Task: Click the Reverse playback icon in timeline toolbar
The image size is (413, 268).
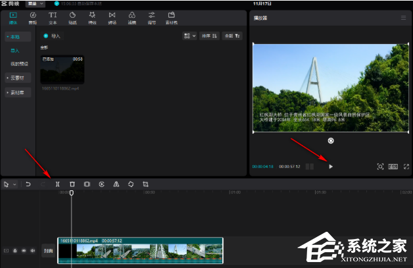Action: (x=102, y=184)
